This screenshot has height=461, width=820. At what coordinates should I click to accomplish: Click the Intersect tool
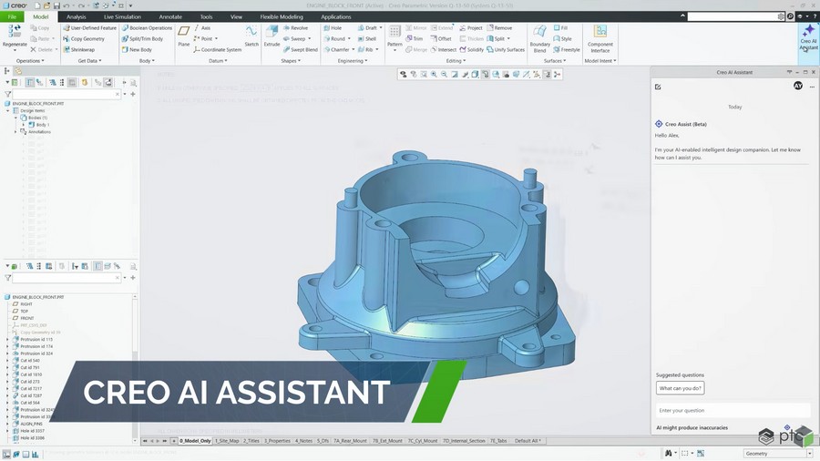(443, 50)
